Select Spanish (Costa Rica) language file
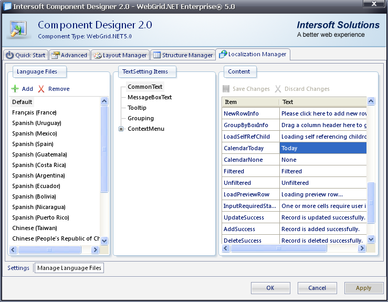Viewport: 388px width, 302px height. pyautogui.click(x=39, y=165)
